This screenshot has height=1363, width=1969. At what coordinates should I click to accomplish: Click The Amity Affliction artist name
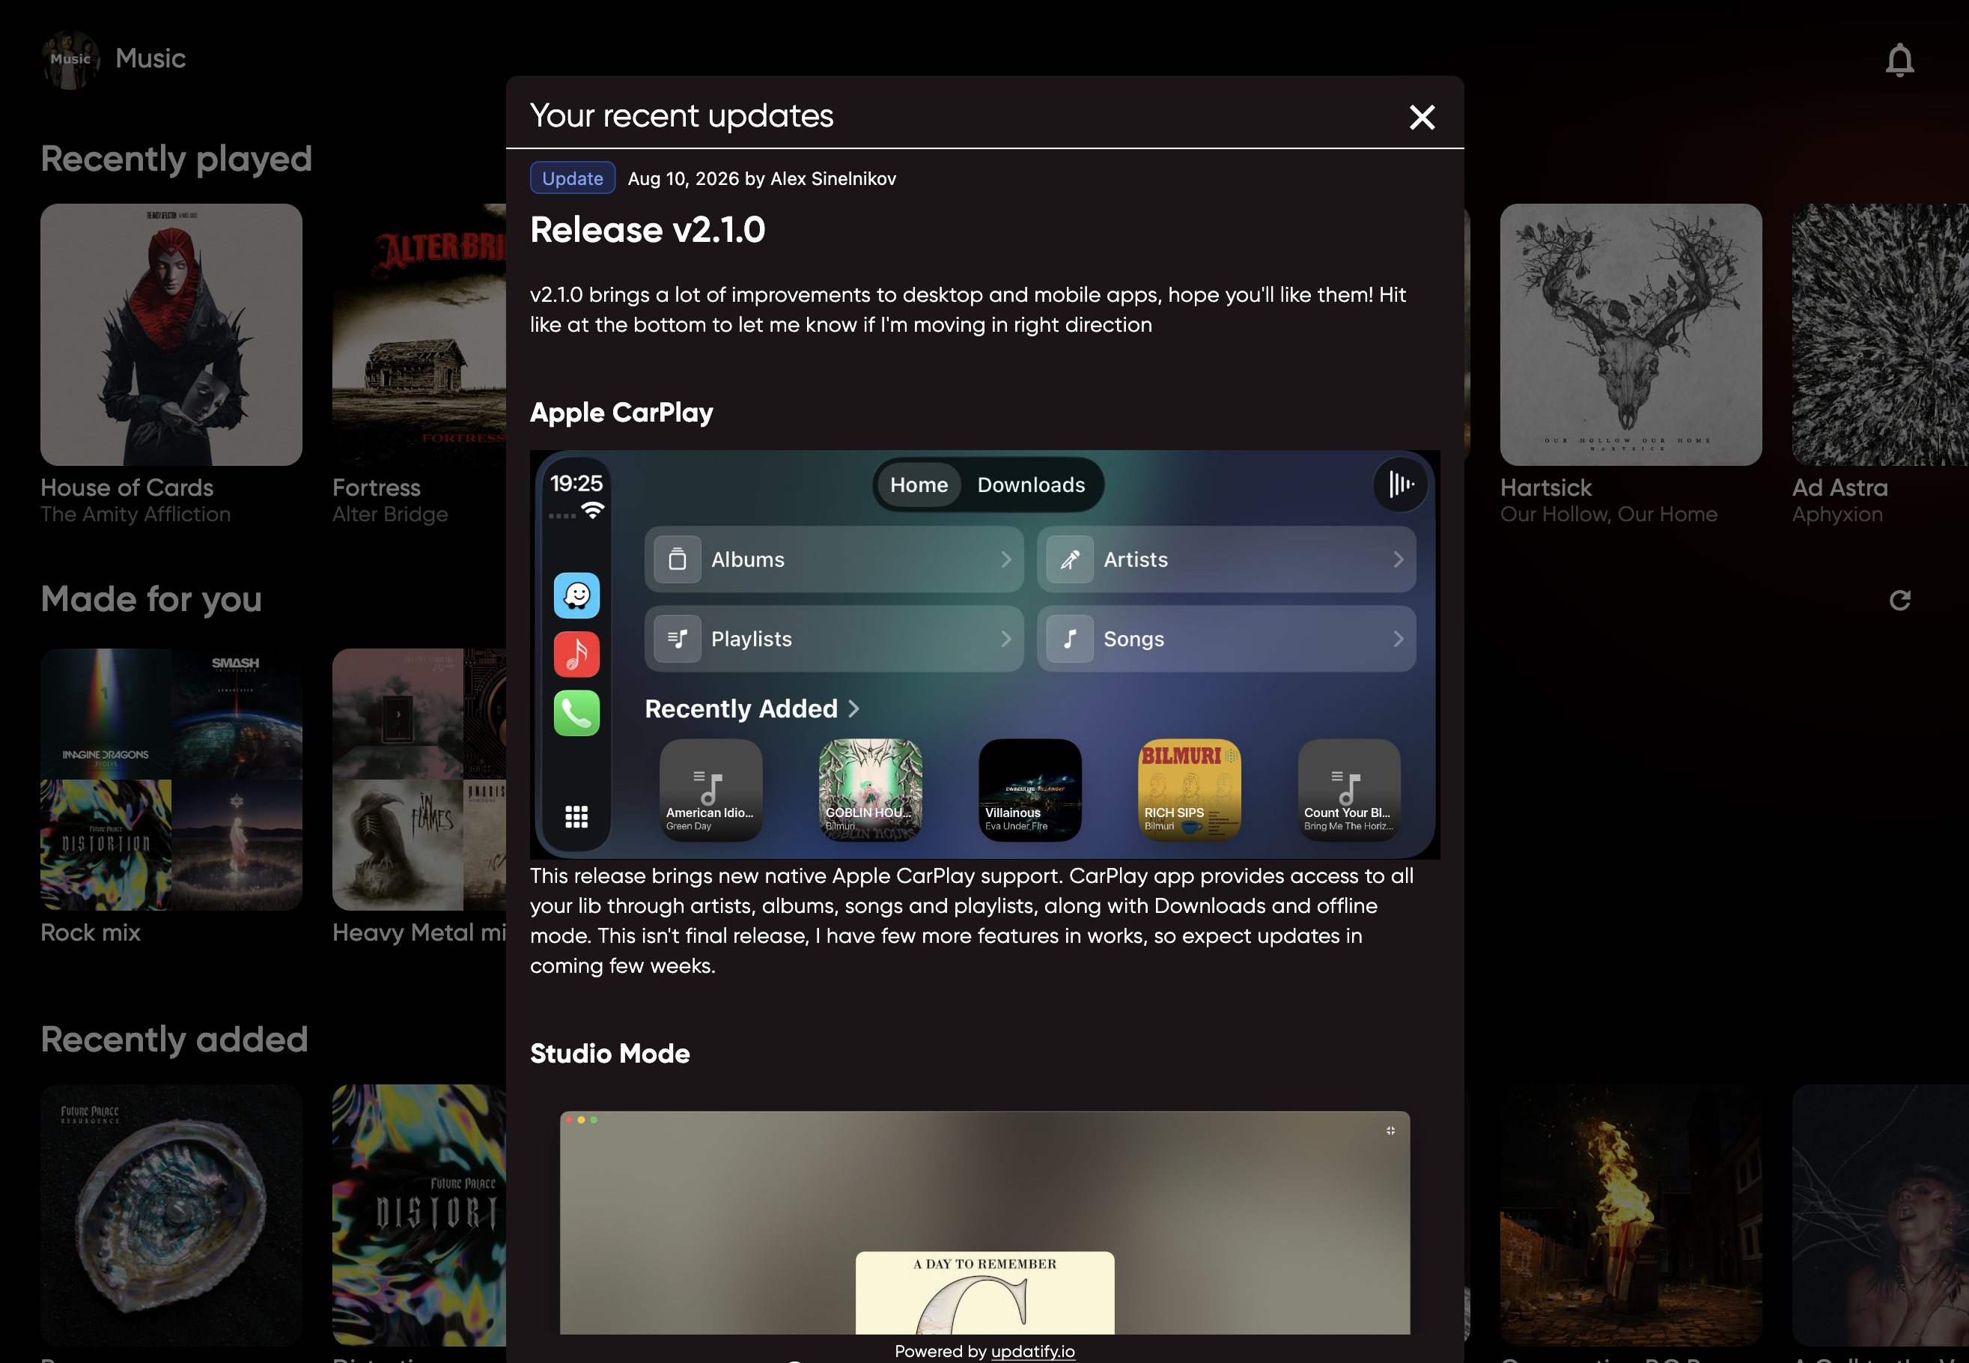(x=136, y=514)
